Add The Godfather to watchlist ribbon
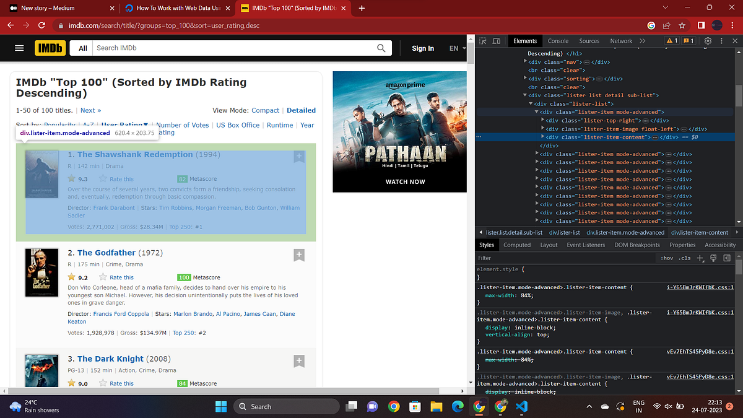Image resolution: width=743 pixels, height=418 pixels. click(x=298, y=255)
